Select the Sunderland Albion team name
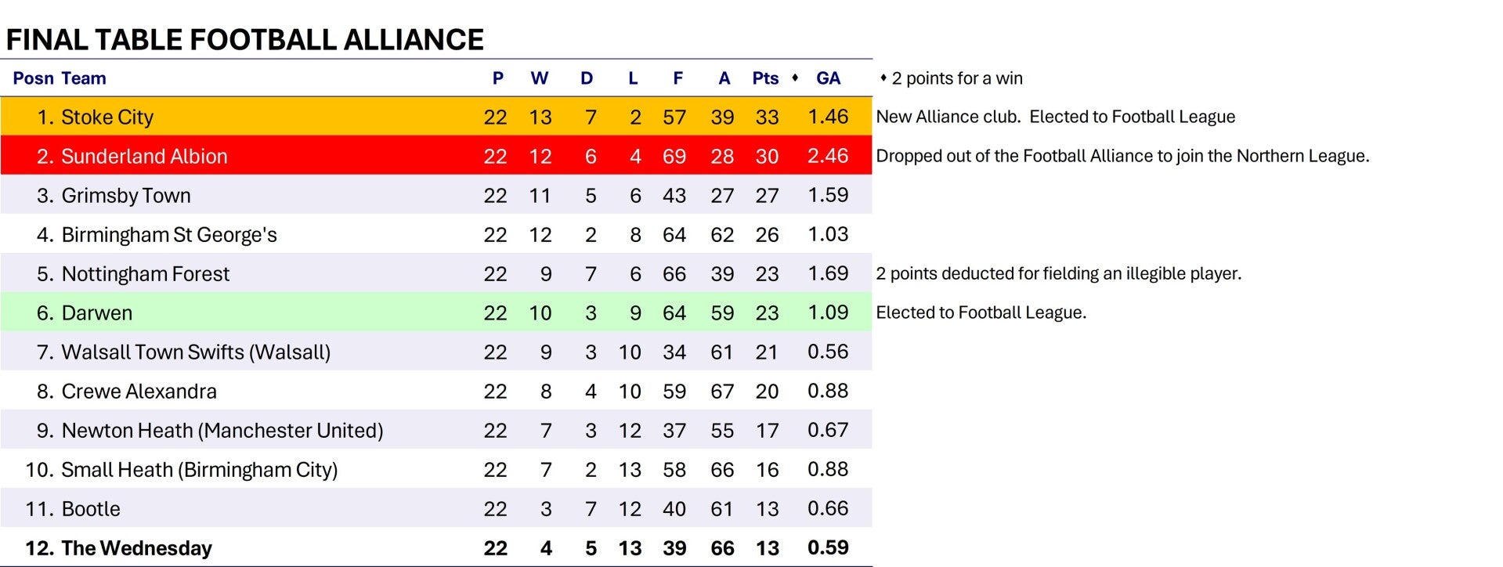This screenshot has height=567, width=1503. point(144,157)
